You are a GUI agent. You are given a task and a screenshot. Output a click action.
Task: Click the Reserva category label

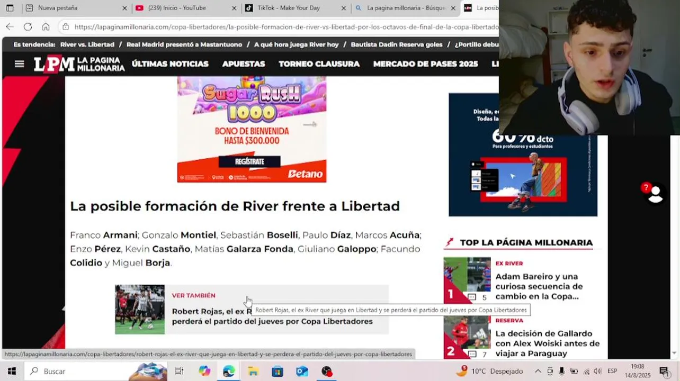509,321
